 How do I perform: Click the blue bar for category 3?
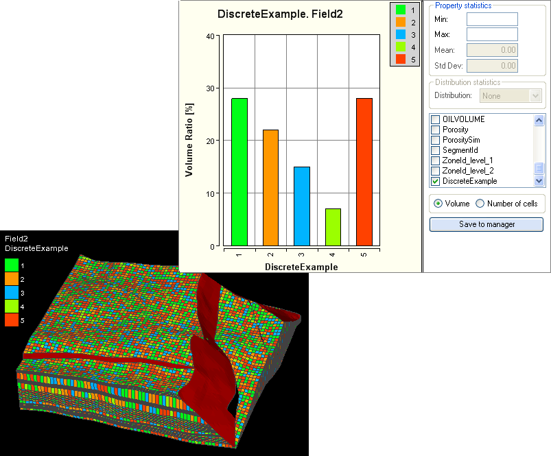pyautogui.click(x=302, y=206)
